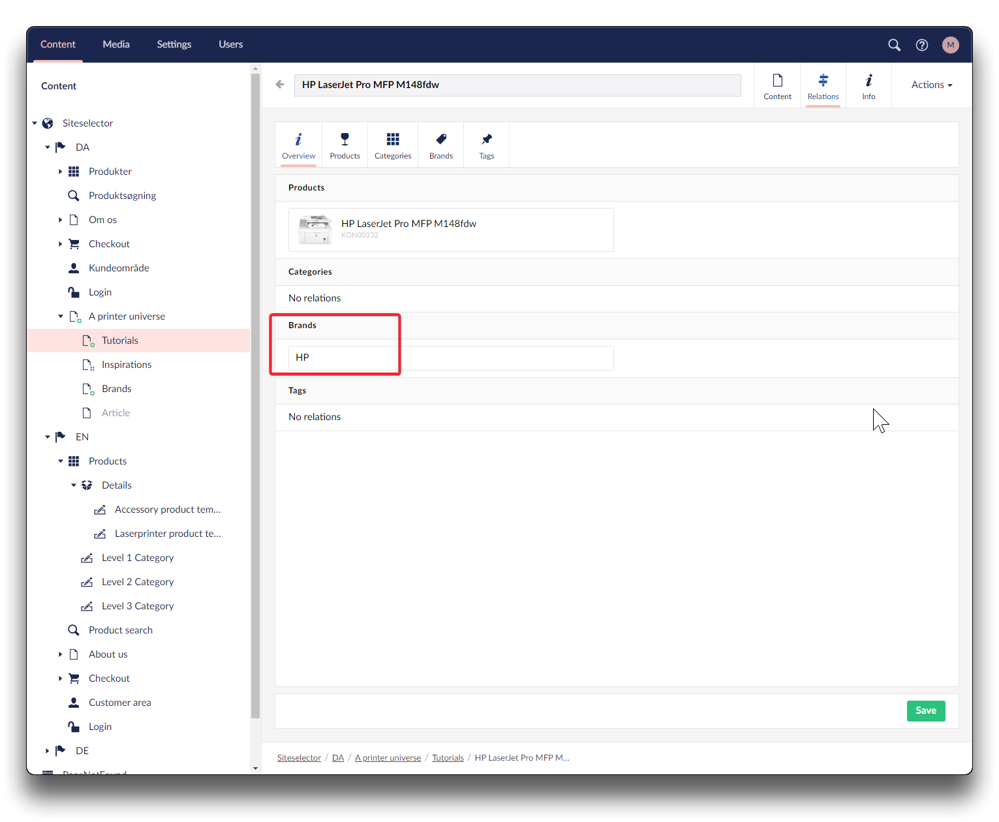Open the search magnifier icon in header
The height and width of the screenshot is (822, 999).
tap(894, 45)
